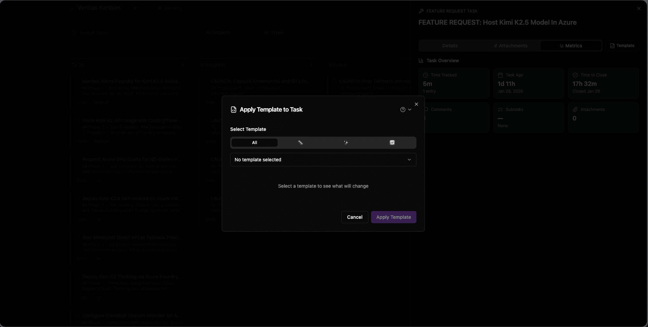Select the sparkles emoji category filter
Viewport: 648px width, 327px height.
pos(346,143)
